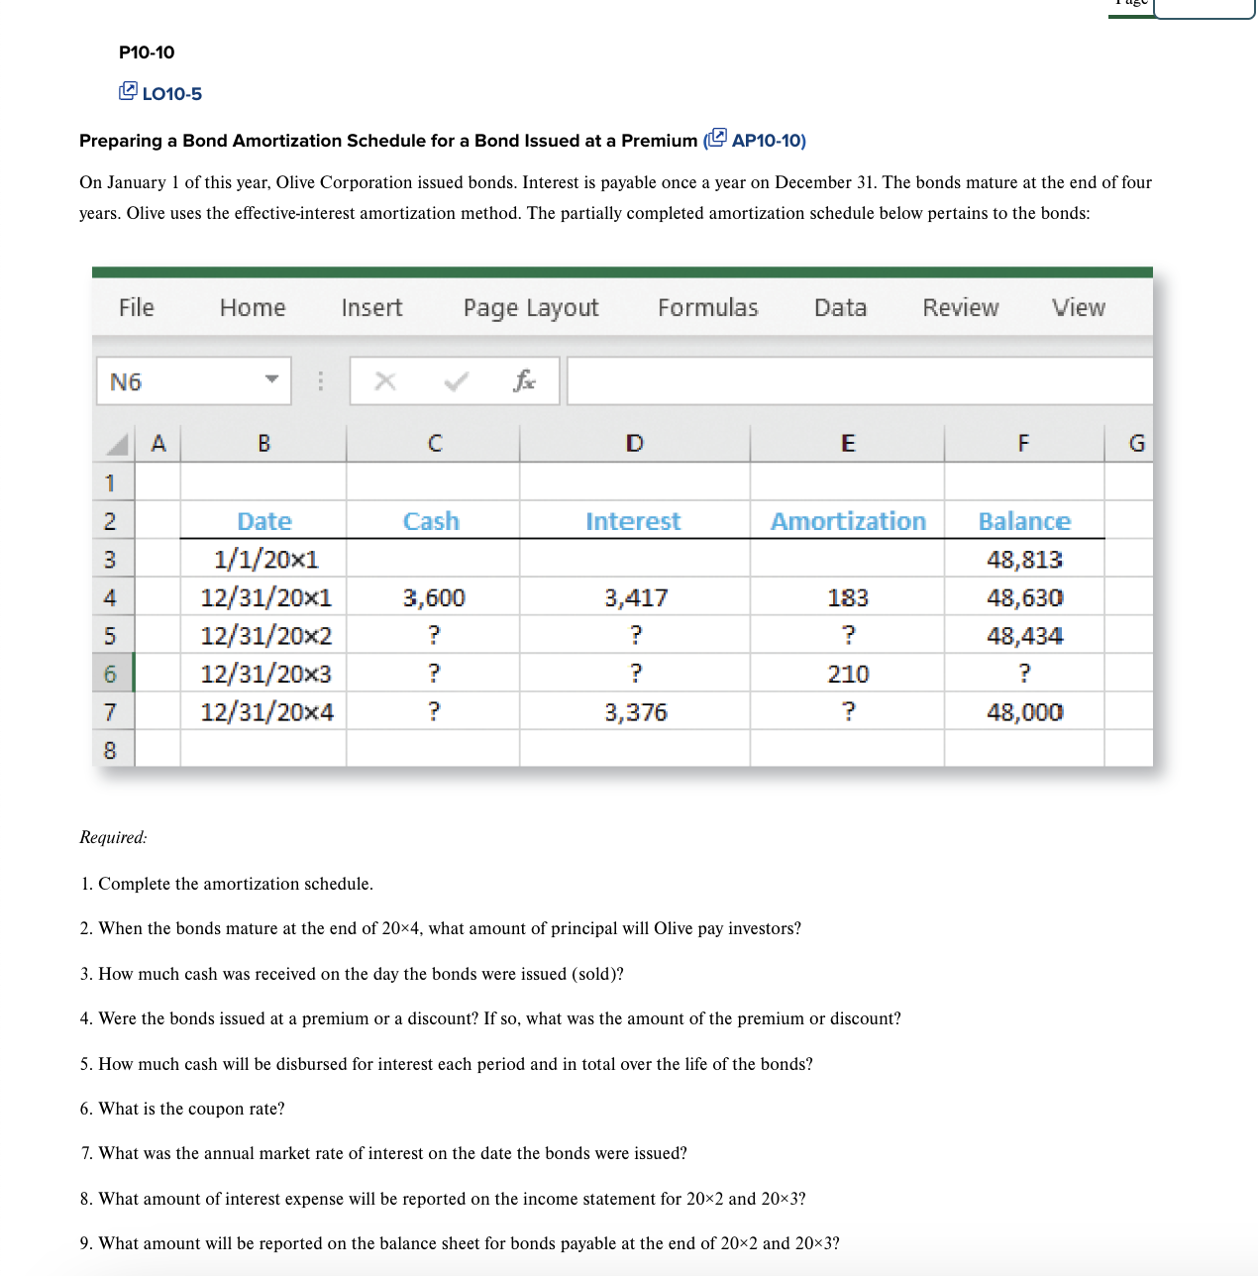Click the interest cell showing 3,417
The height and width of the screenshot is (1276, 1258).
click(635, 597)
